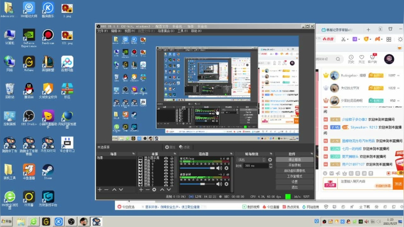The width and height of the screenshot is (404, 227).
Task: Open the Steam desktop icon
Action: tap(48, 172)
